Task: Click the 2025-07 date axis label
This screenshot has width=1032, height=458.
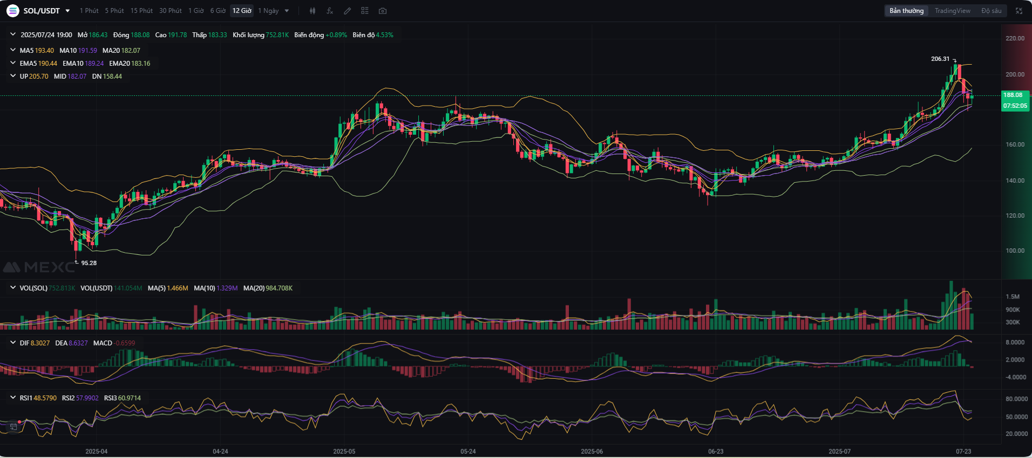Action: (839, 452)
